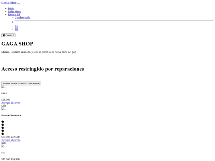Click the $25,000 price of ELLA

click(x=6, y=100)
